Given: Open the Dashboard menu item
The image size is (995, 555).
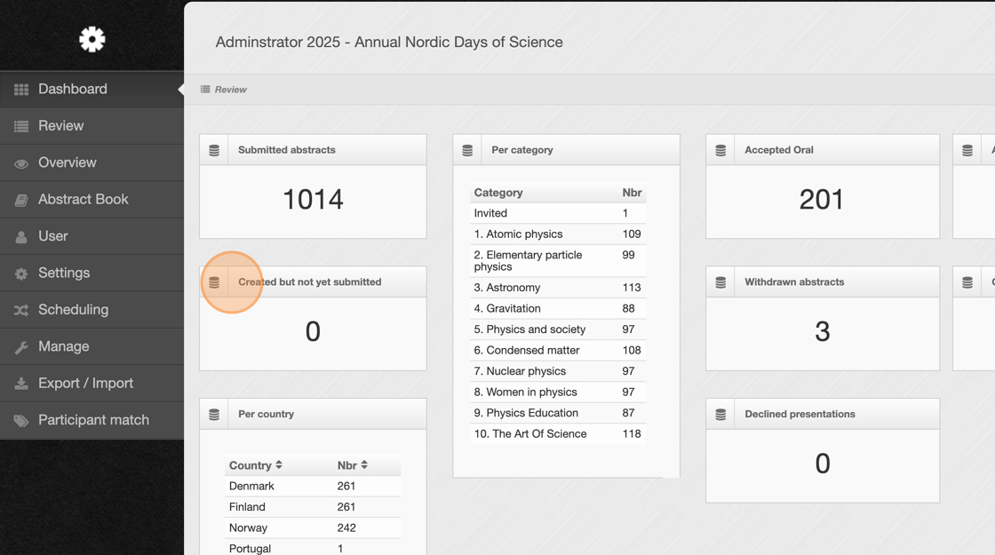Looking at the screenshot, I should [92, 90].
